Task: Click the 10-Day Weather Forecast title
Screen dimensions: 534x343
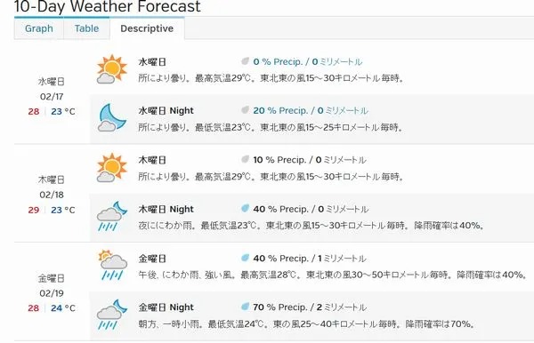Action: click(108, 6)
